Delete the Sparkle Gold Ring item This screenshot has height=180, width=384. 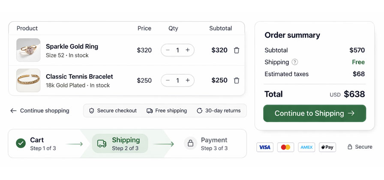[237, 50]
